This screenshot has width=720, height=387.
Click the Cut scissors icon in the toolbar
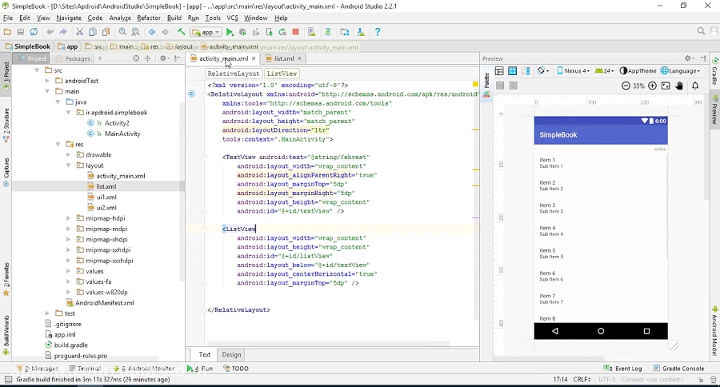(79, 32)
